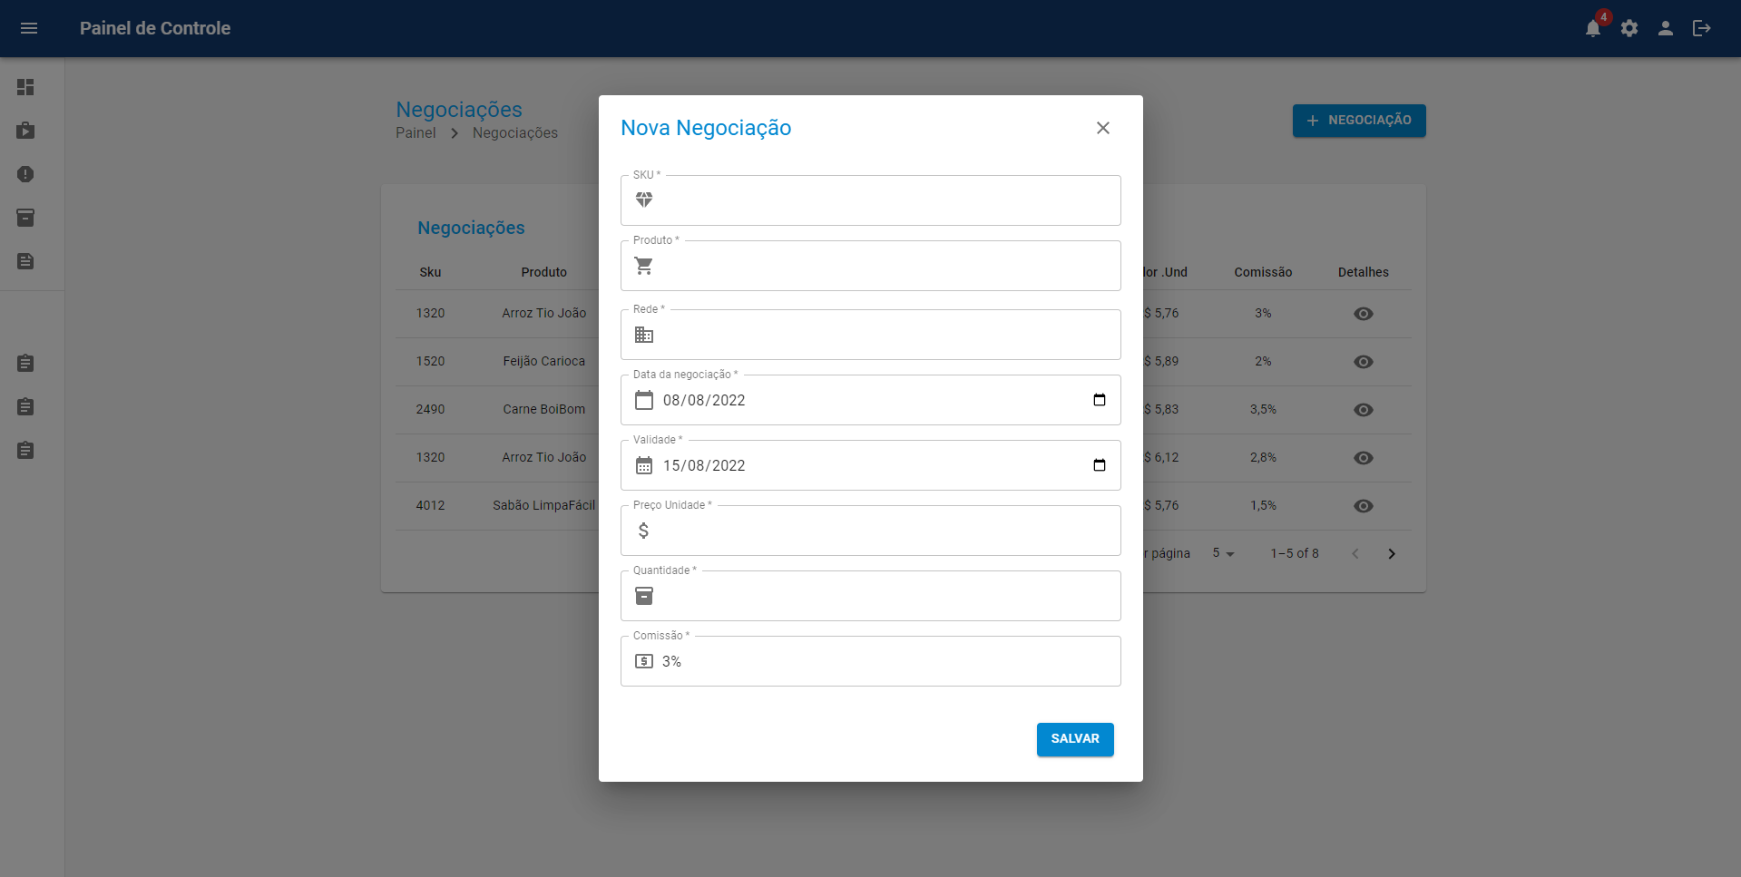Open the notifications bell with badge
Image resolution: width=1741 pixels, height=877 pixels.
1593,28
